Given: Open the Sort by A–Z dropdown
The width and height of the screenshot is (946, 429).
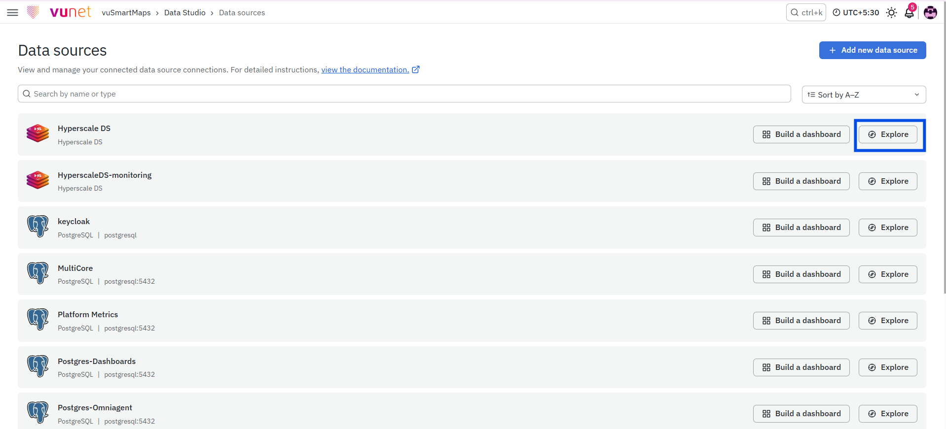Looking at the screenshot, I should (864, 95).
